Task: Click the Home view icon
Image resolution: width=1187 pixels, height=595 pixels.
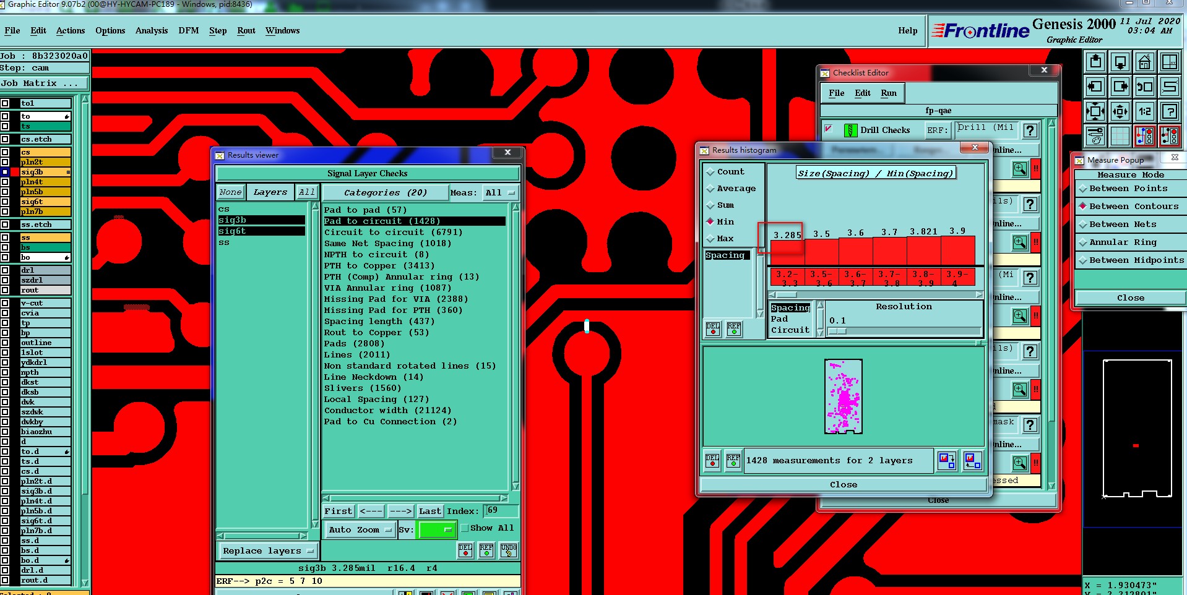Action: point(1145,62)
